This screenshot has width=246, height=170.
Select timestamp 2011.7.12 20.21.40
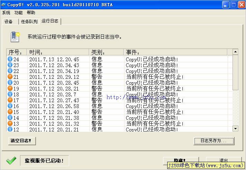[x=54, y=112]
